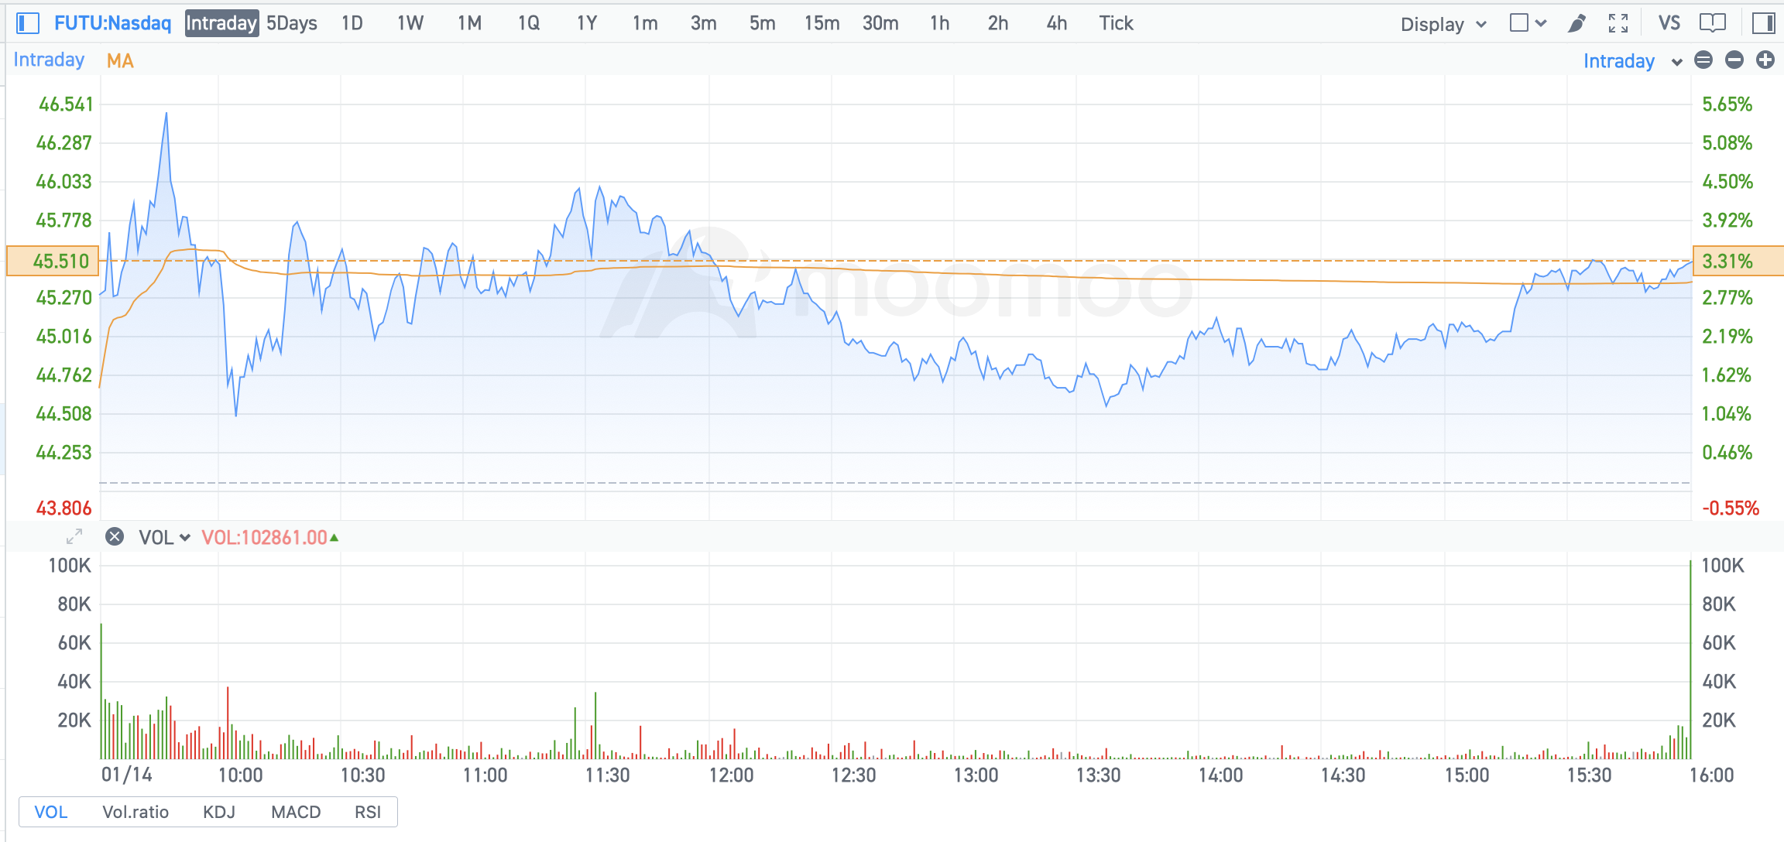
Task: Click the 3.31% change tag
Action: tap(1738, 261)
